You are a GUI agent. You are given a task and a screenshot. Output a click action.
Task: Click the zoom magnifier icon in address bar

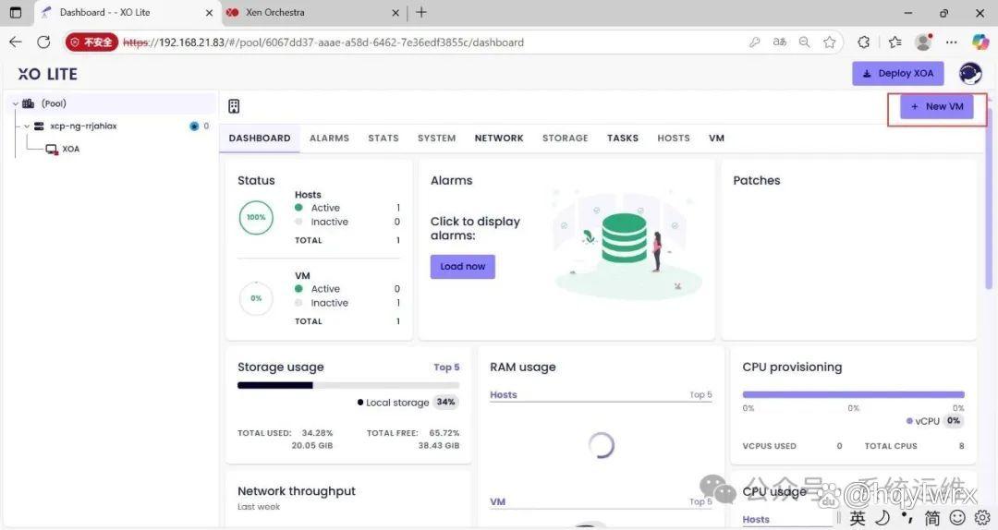click(x=805, y=42)
